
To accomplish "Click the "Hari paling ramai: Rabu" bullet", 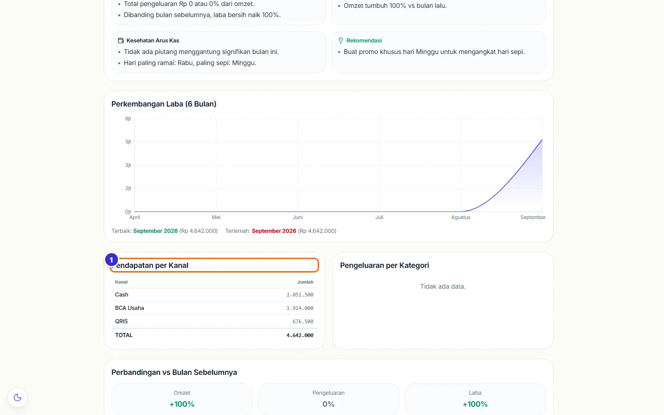I will [190, 63].
